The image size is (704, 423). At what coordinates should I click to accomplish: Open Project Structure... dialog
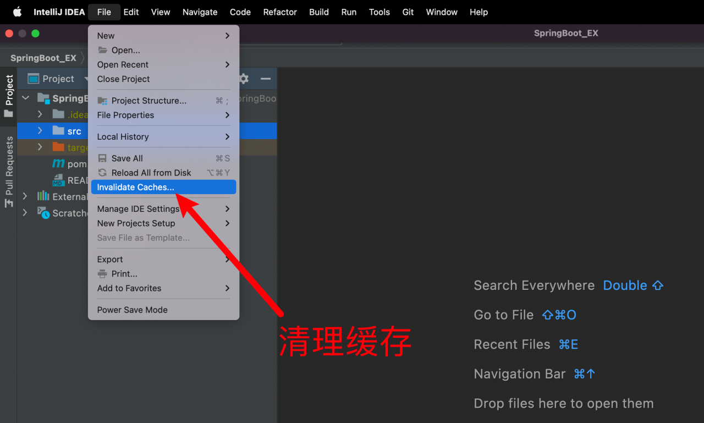(163, 101)
